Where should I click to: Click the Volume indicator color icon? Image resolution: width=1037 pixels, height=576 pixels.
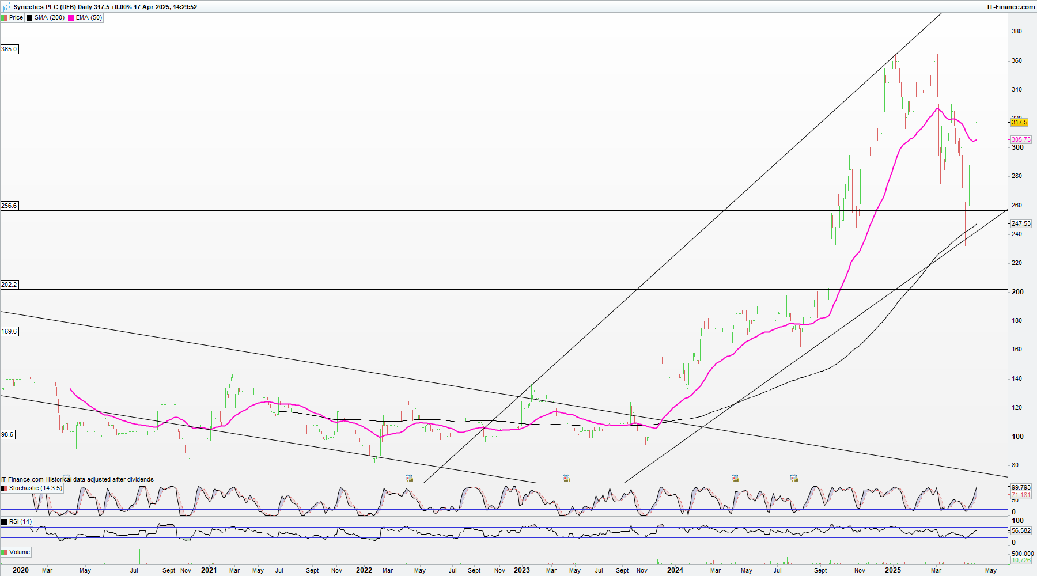tap(5, 552)
